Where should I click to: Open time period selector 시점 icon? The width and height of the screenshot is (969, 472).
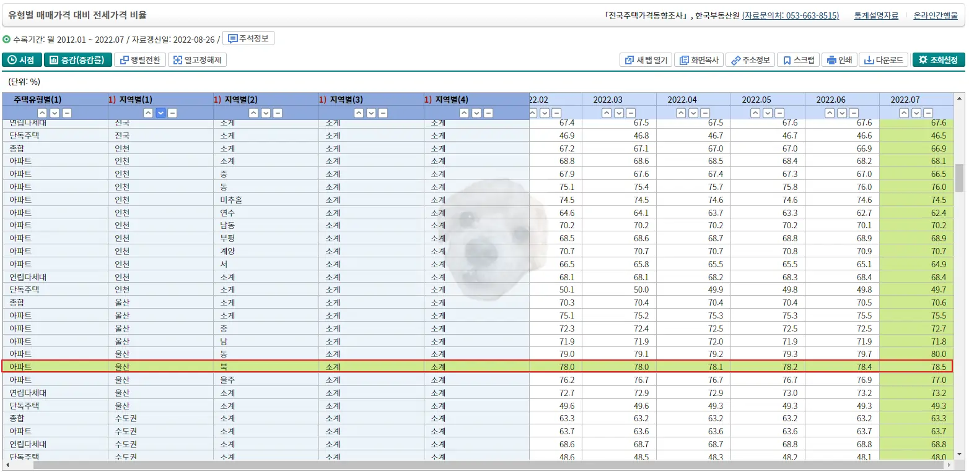click(22, 60)
